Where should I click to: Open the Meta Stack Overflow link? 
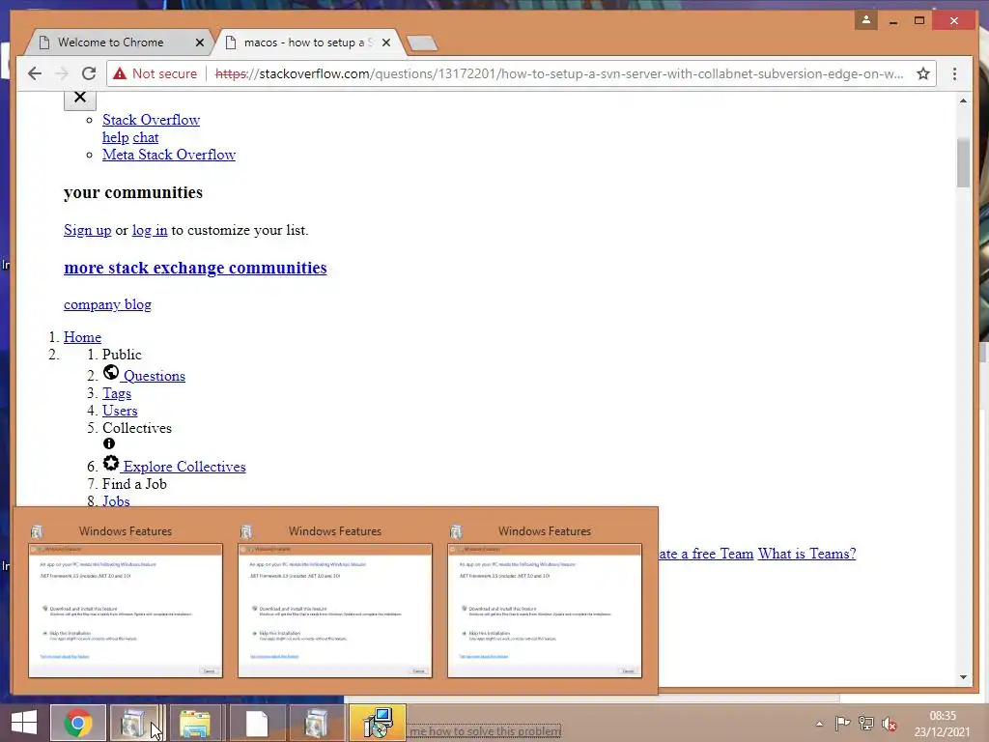[169, 155]
